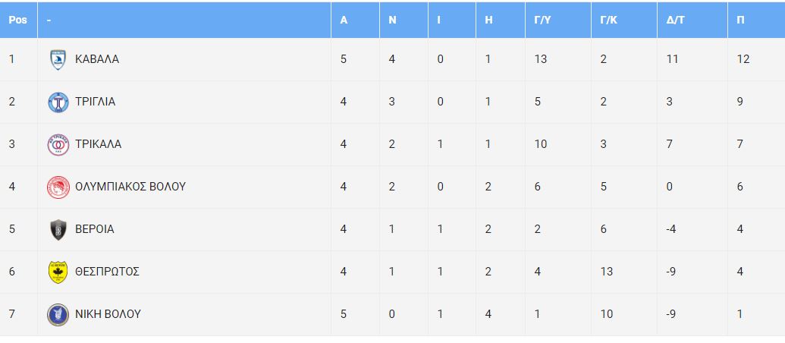
Task: Click the ΝΙΚΗ ΒΟΛΟΥ round blue emblem
Action: [x=58, y=315]
